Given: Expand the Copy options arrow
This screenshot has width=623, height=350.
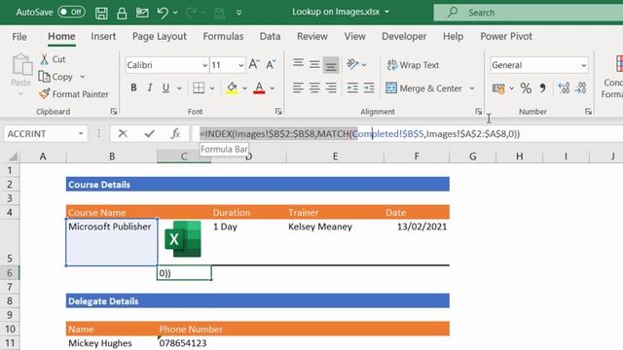Looking at the screenshot, I should coord(82,77).
